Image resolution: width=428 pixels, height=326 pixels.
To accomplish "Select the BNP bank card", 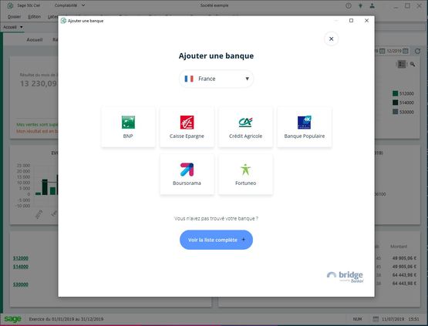I will pos(128,127).
